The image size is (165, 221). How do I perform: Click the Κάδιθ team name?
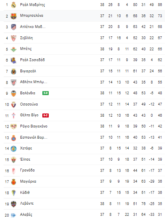pos(25,192)
